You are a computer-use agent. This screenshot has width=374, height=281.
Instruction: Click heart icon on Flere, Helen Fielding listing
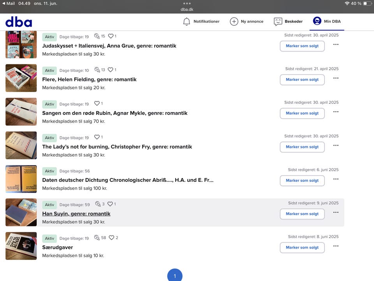pos(111,70)
